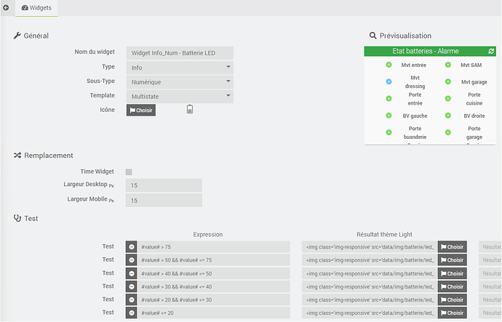
Task: Open the Sous-Type dropdown
Action: (180, 82)
